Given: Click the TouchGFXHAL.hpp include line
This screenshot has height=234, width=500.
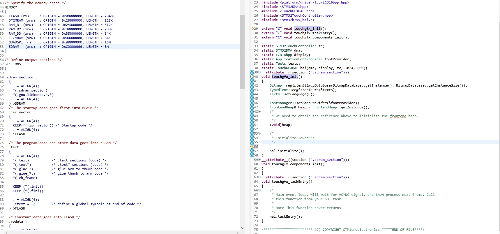Looking at the screenshot, I should click(288, 11).
